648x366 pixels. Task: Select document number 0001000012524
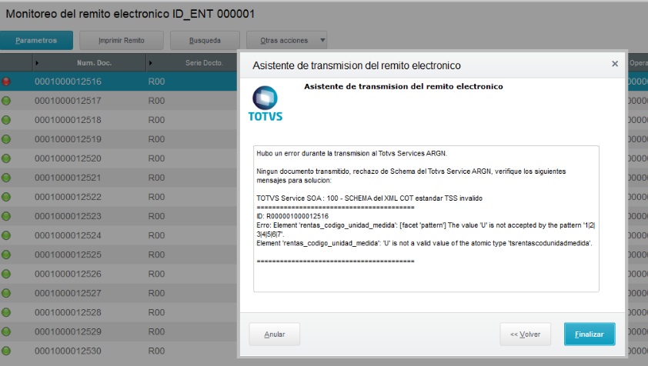pyautogui.click(x=68, y=235)
